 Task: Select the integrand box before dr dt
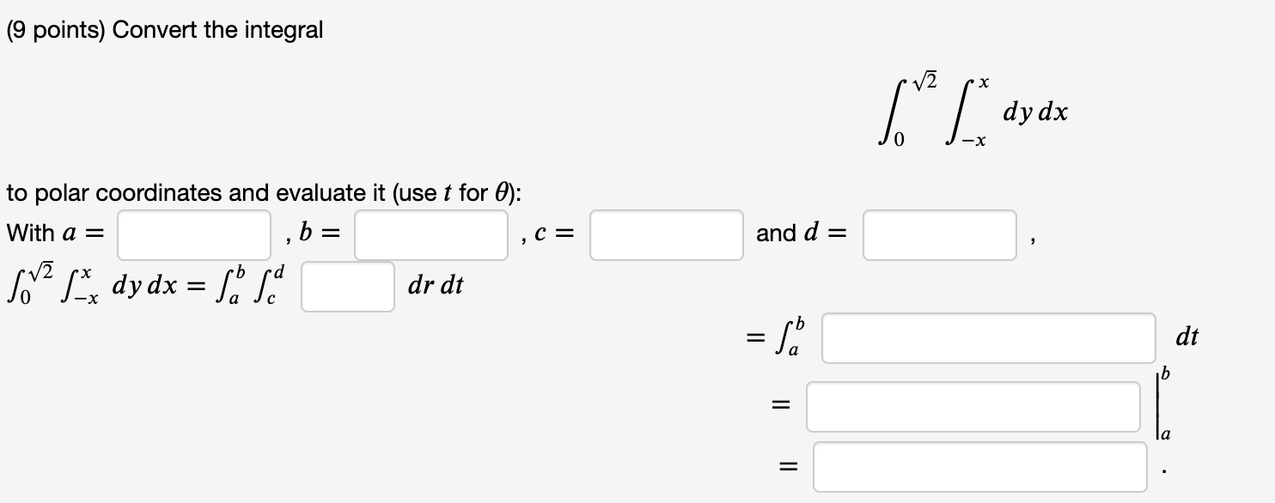[x=347, y=287]
